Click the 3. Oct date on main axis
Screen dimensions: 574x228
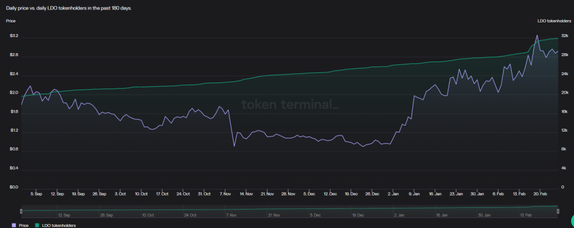(x=121, y=194)
